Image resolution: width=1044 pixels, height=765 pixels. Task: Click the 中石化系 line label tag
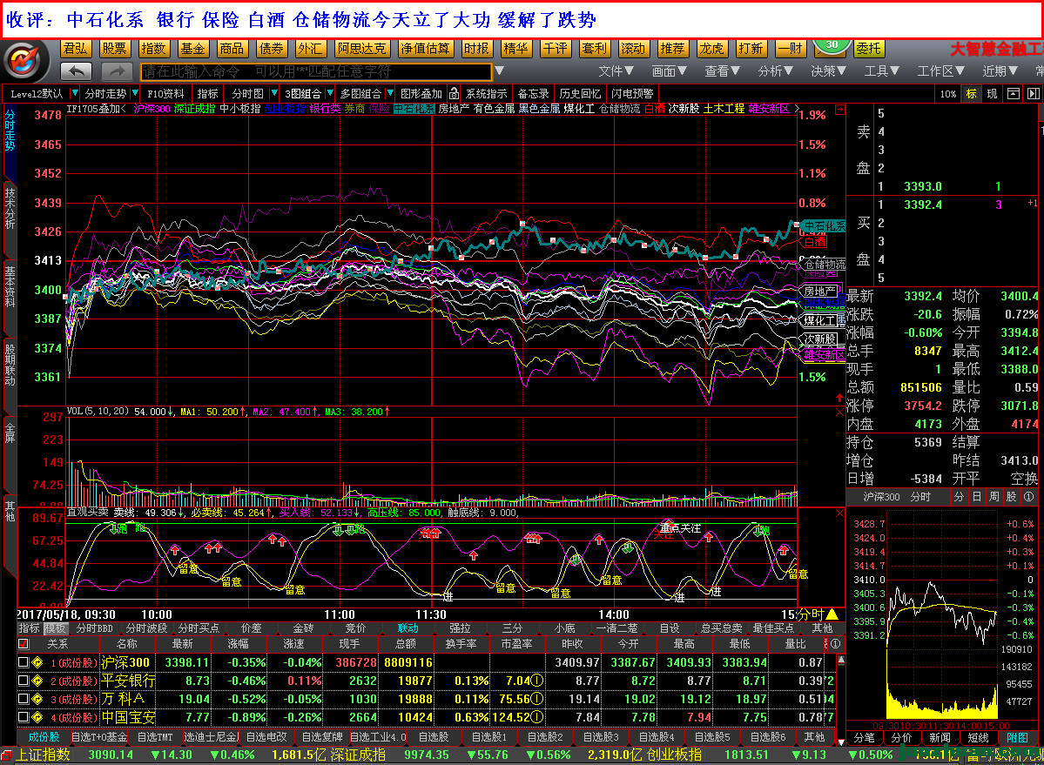point(823,226)
